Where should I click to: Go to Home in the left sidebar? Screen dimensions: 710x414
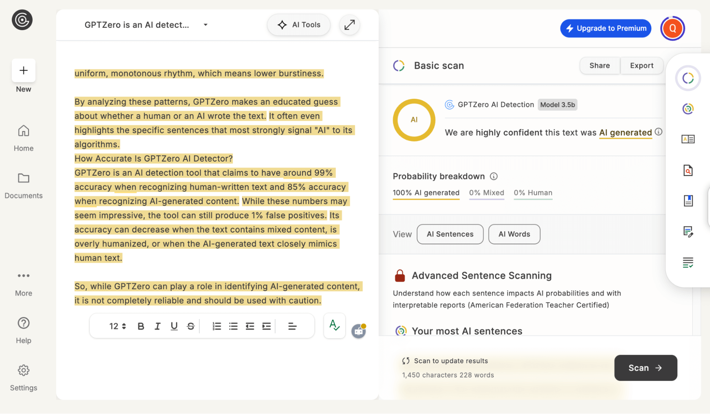tap(23, 138)
